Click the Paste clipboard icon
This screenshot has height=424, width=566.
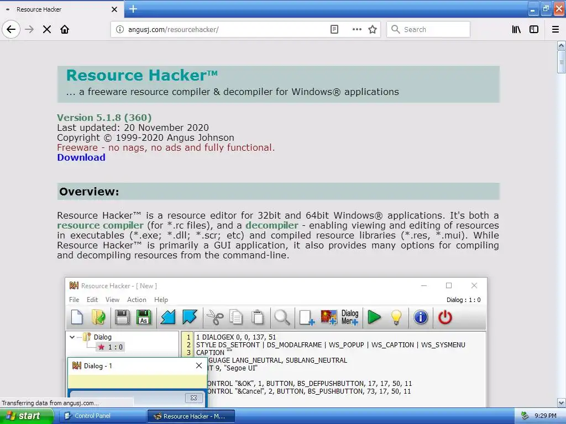tap(258, 317)
